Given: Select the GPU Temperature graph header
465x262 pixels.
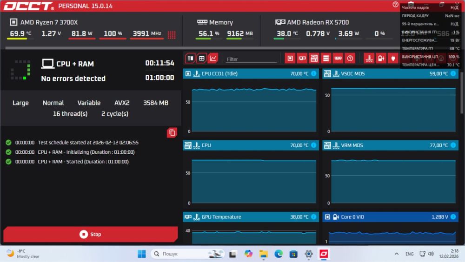Looking at the screenshot, I should [251, 217].
